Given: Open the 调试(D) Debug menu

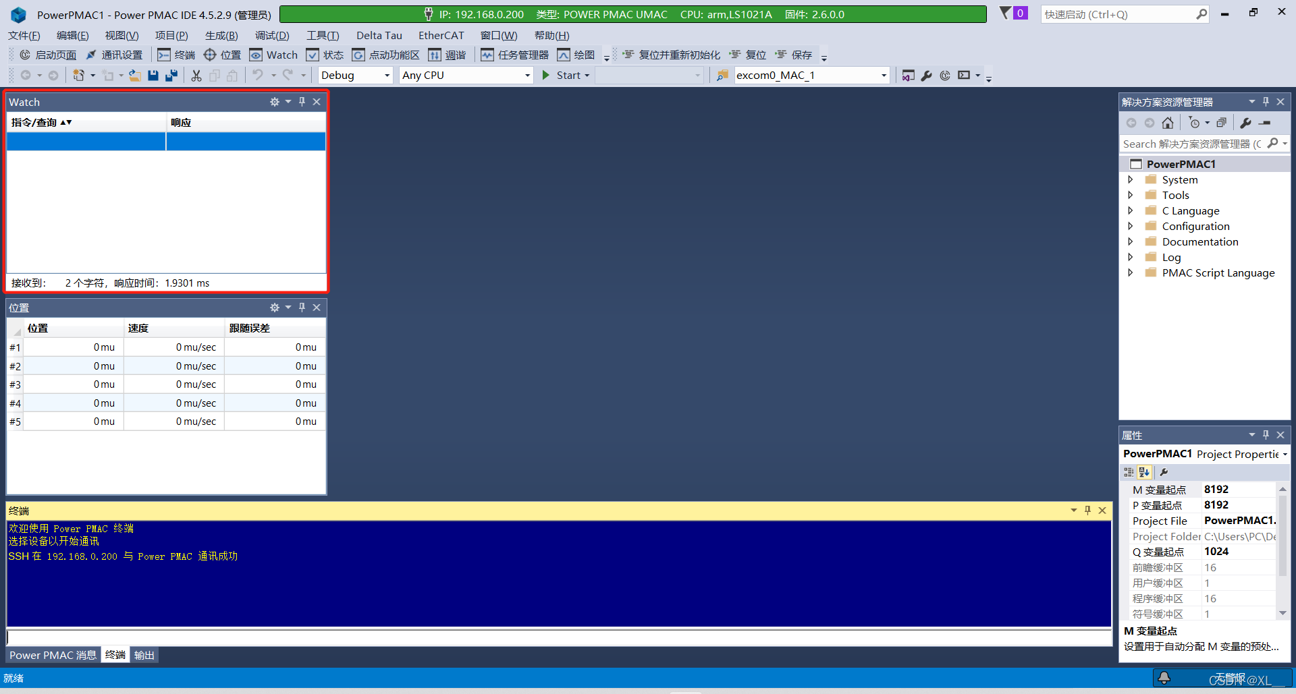Looking at the screenshot, I should coord(272,36).
